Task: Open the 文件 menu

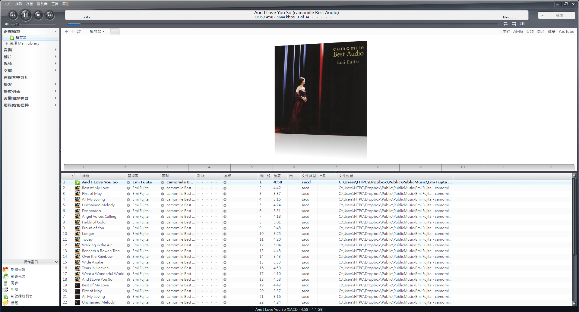Action: [8, 4]
